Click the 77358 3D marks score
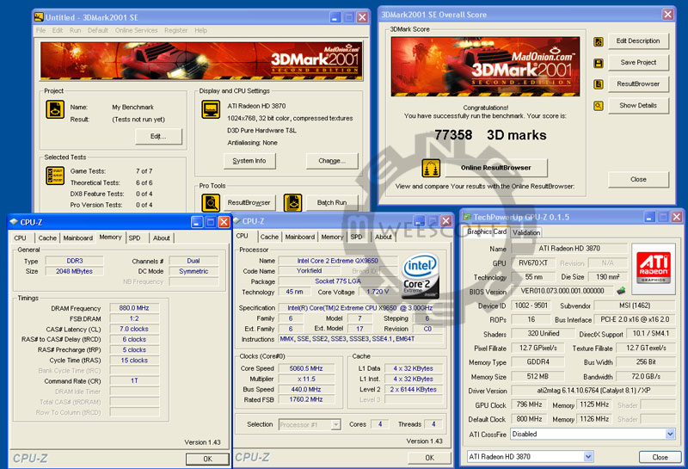The height and width of the screenshot is (469, 688). (x=490, y=135)
